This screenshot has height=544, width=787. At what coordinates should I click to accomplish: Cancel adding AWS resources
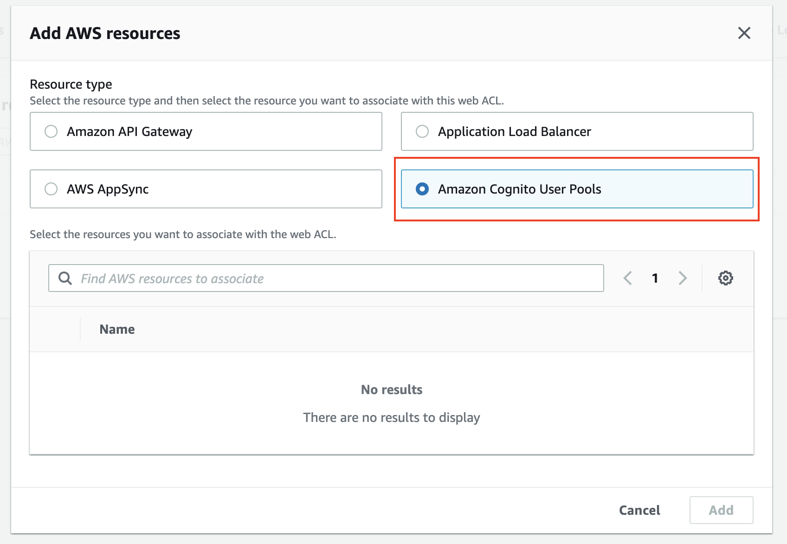tap(639, 510)
